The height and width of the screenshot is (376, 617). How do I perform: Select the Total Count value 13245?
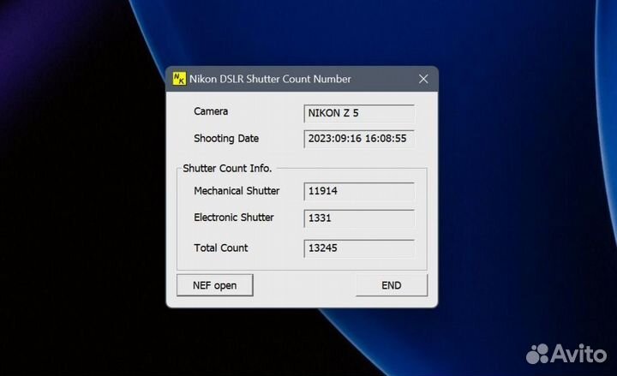pyautogui.click(x=359, y=248)
